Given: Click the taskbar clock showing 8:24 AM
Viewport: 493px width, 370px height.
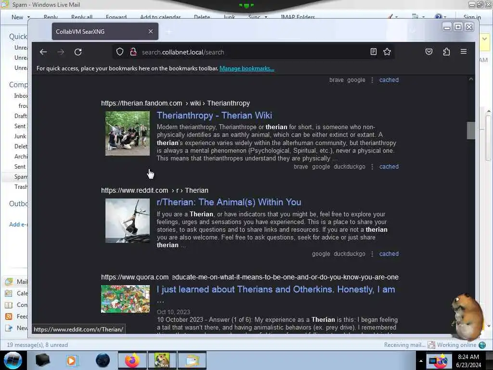Looking at the screenshot, I should click(x=468, y=361).
